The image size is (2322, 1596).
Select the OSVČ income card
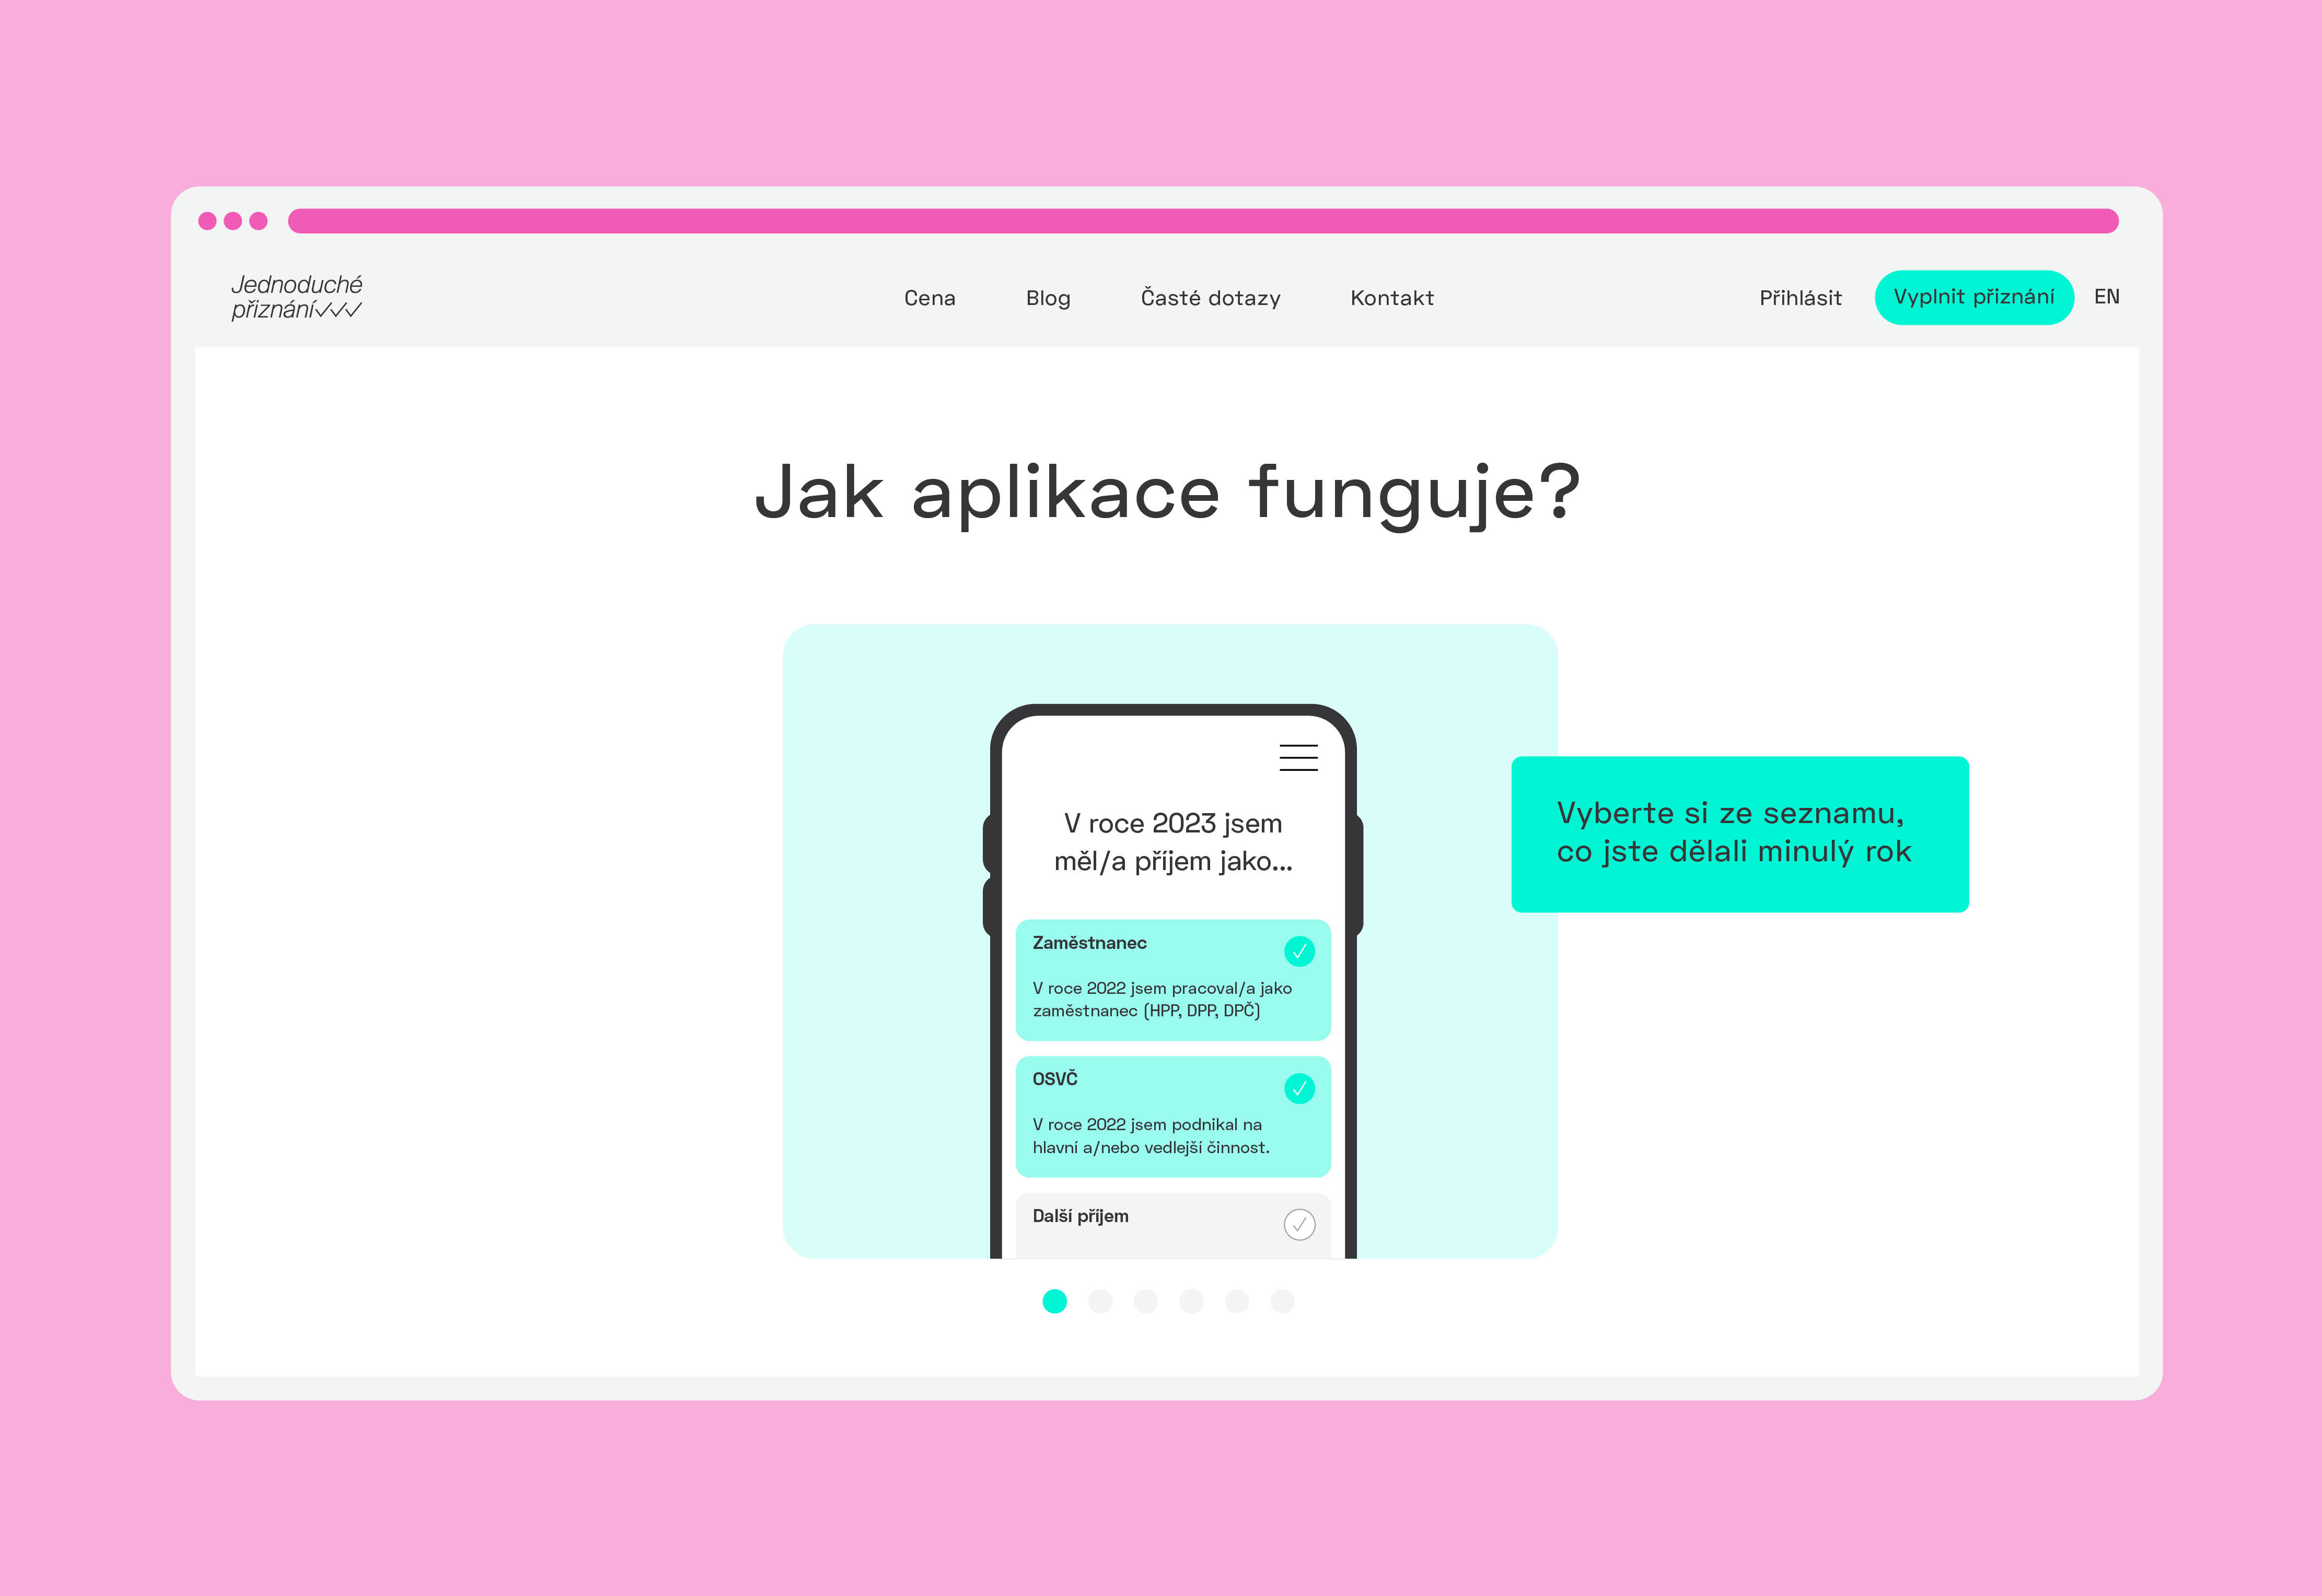point(1172,1116)
